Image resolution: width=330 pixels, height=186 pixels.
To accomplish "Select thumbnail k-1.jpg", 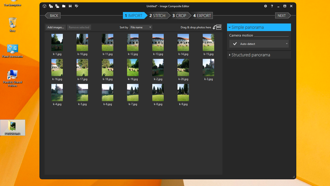I will click(57, 43).
